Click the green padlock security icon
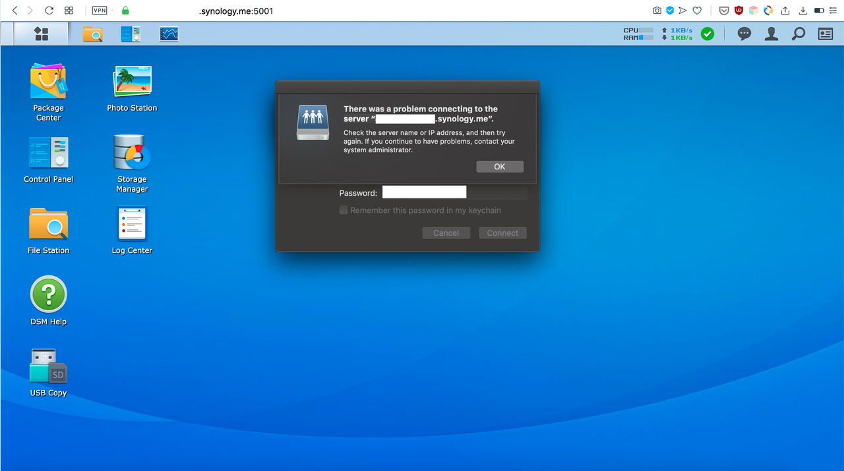Screen dimensions: 844x471 click(125, 11)
